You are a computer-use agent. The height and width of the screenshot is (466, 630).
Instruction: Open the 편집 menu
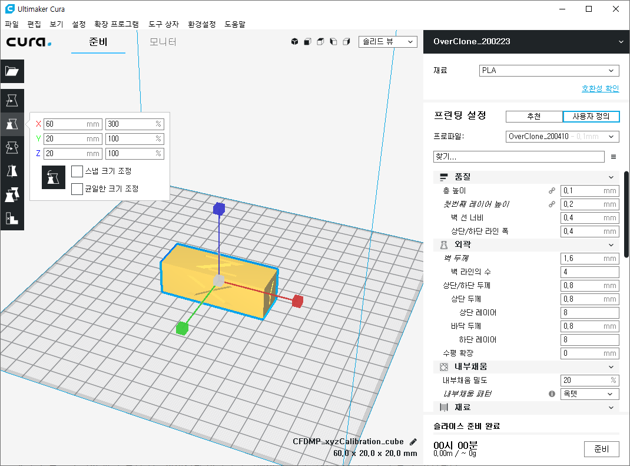point(34,24)
